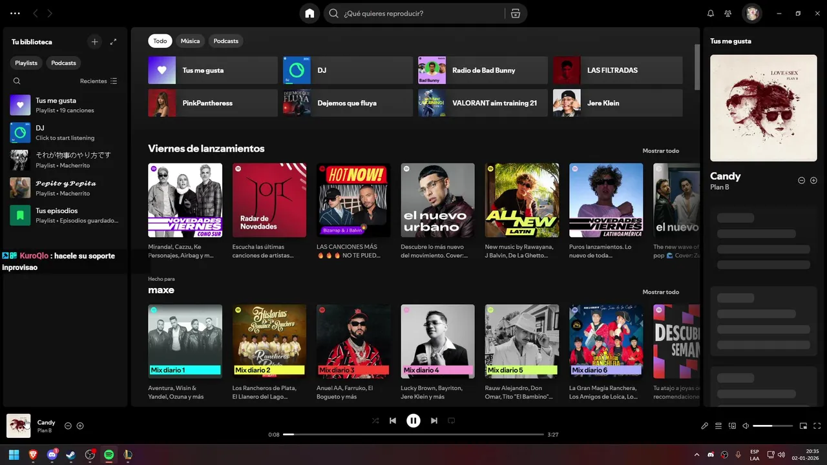Select the Podcasts filter chip in main view
Image resolution: width=827 pixels, height=465 pixels.
[226, 41]
